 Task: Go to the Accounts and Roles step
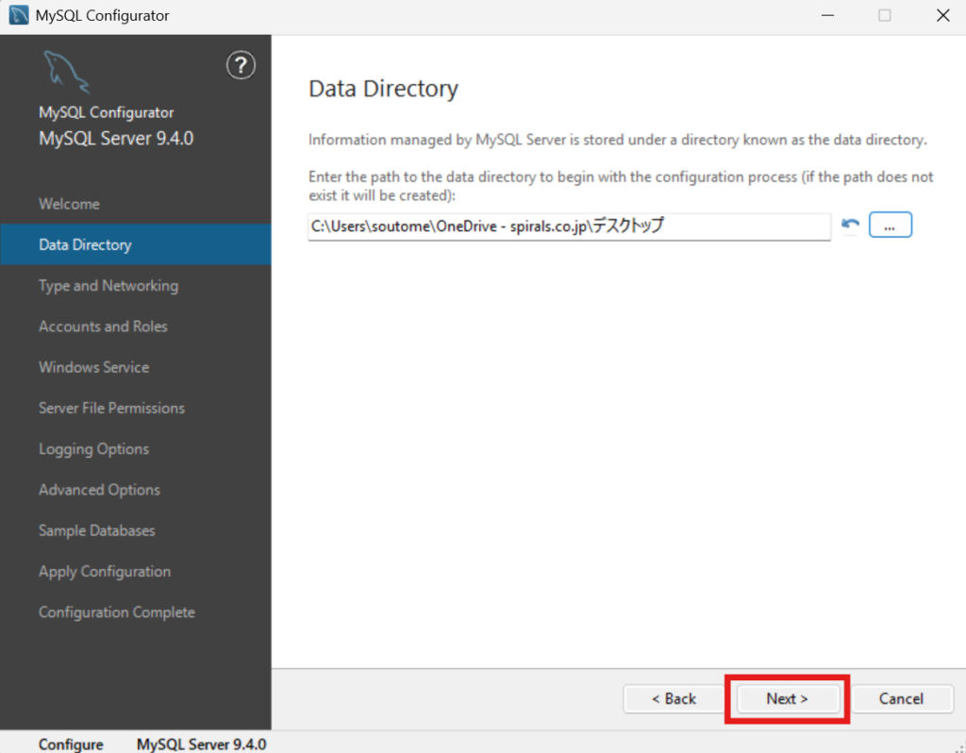click(x=103, y=326)
